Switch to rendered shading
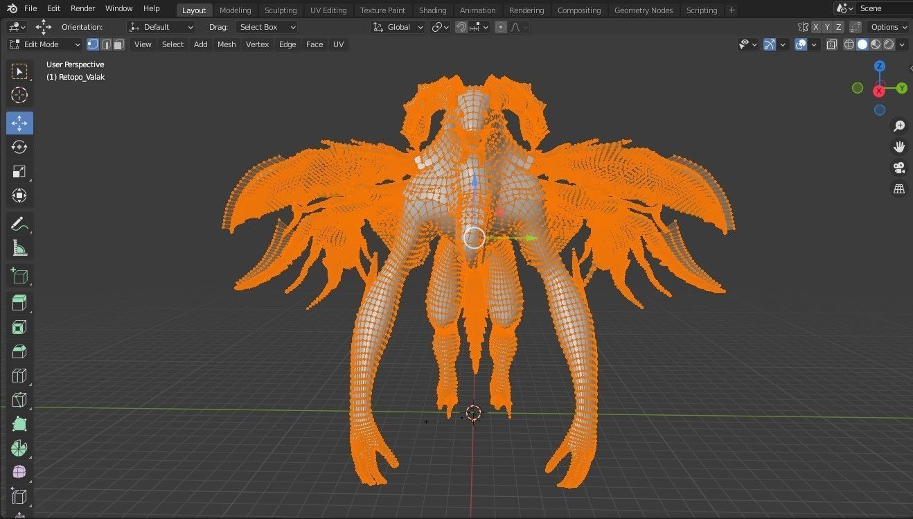Viewport: 913px width, 519px height. (889, 44)
